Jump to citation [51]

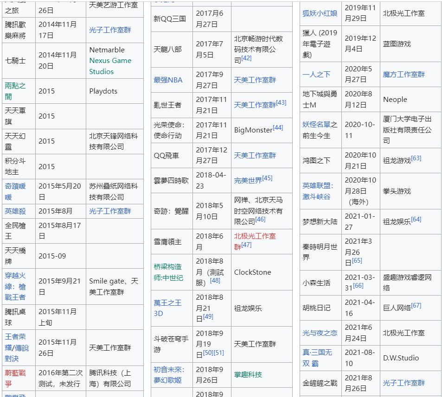(x=219, y=353)
